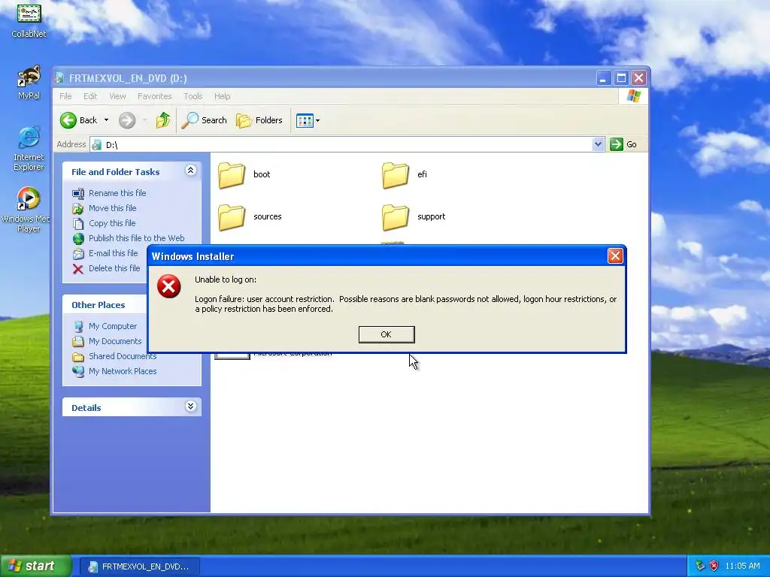Open My Computer from Other Places
The height and width of the screenshot is (577, 770).
click(113, 326)
